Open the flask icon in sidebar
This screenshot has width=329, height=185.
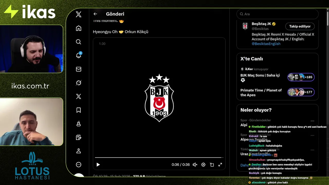[x=79, y=124]
